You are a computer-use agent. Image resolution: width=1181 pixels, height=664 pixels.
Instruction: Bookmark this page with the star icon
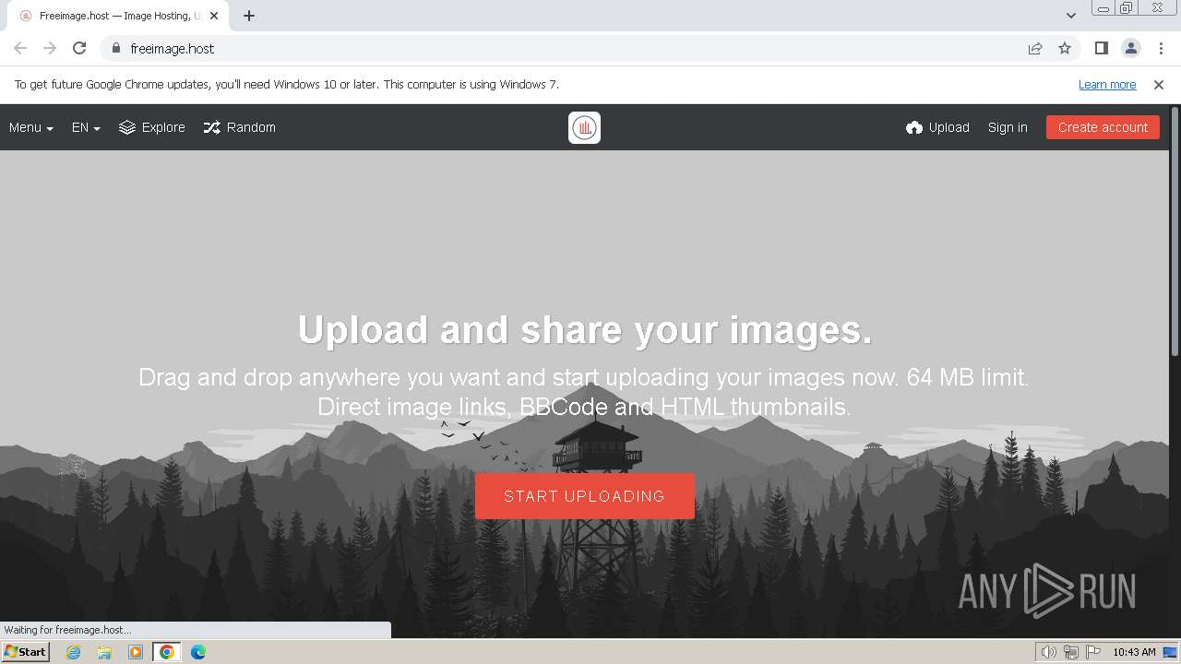[x=1065, y=48]
